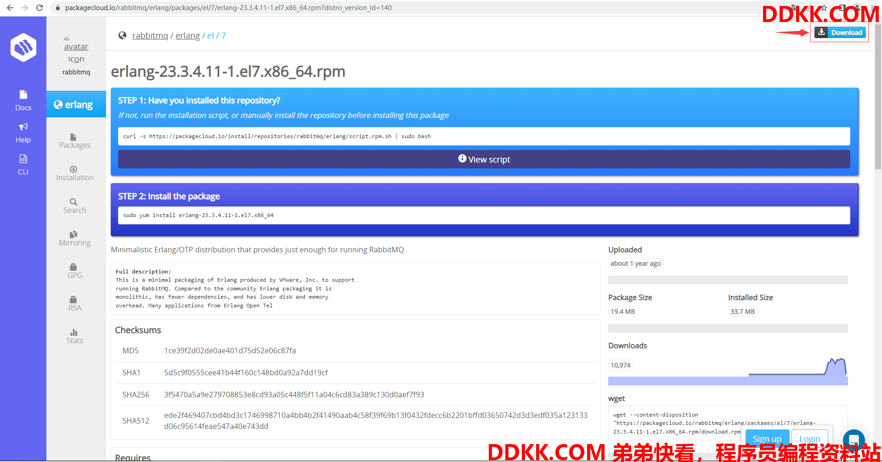The image size is (882, 462).
Task: Go back in browser history
Action: 10,8
